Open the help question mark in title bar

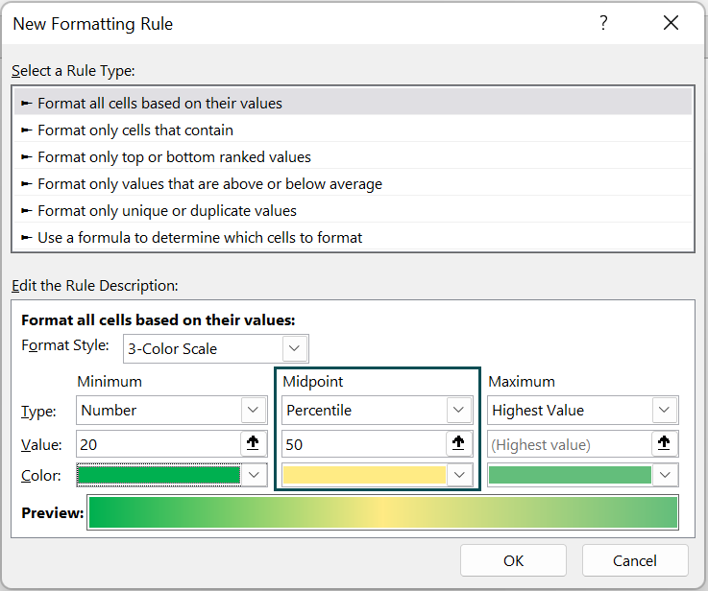click(x=603, y=23)
